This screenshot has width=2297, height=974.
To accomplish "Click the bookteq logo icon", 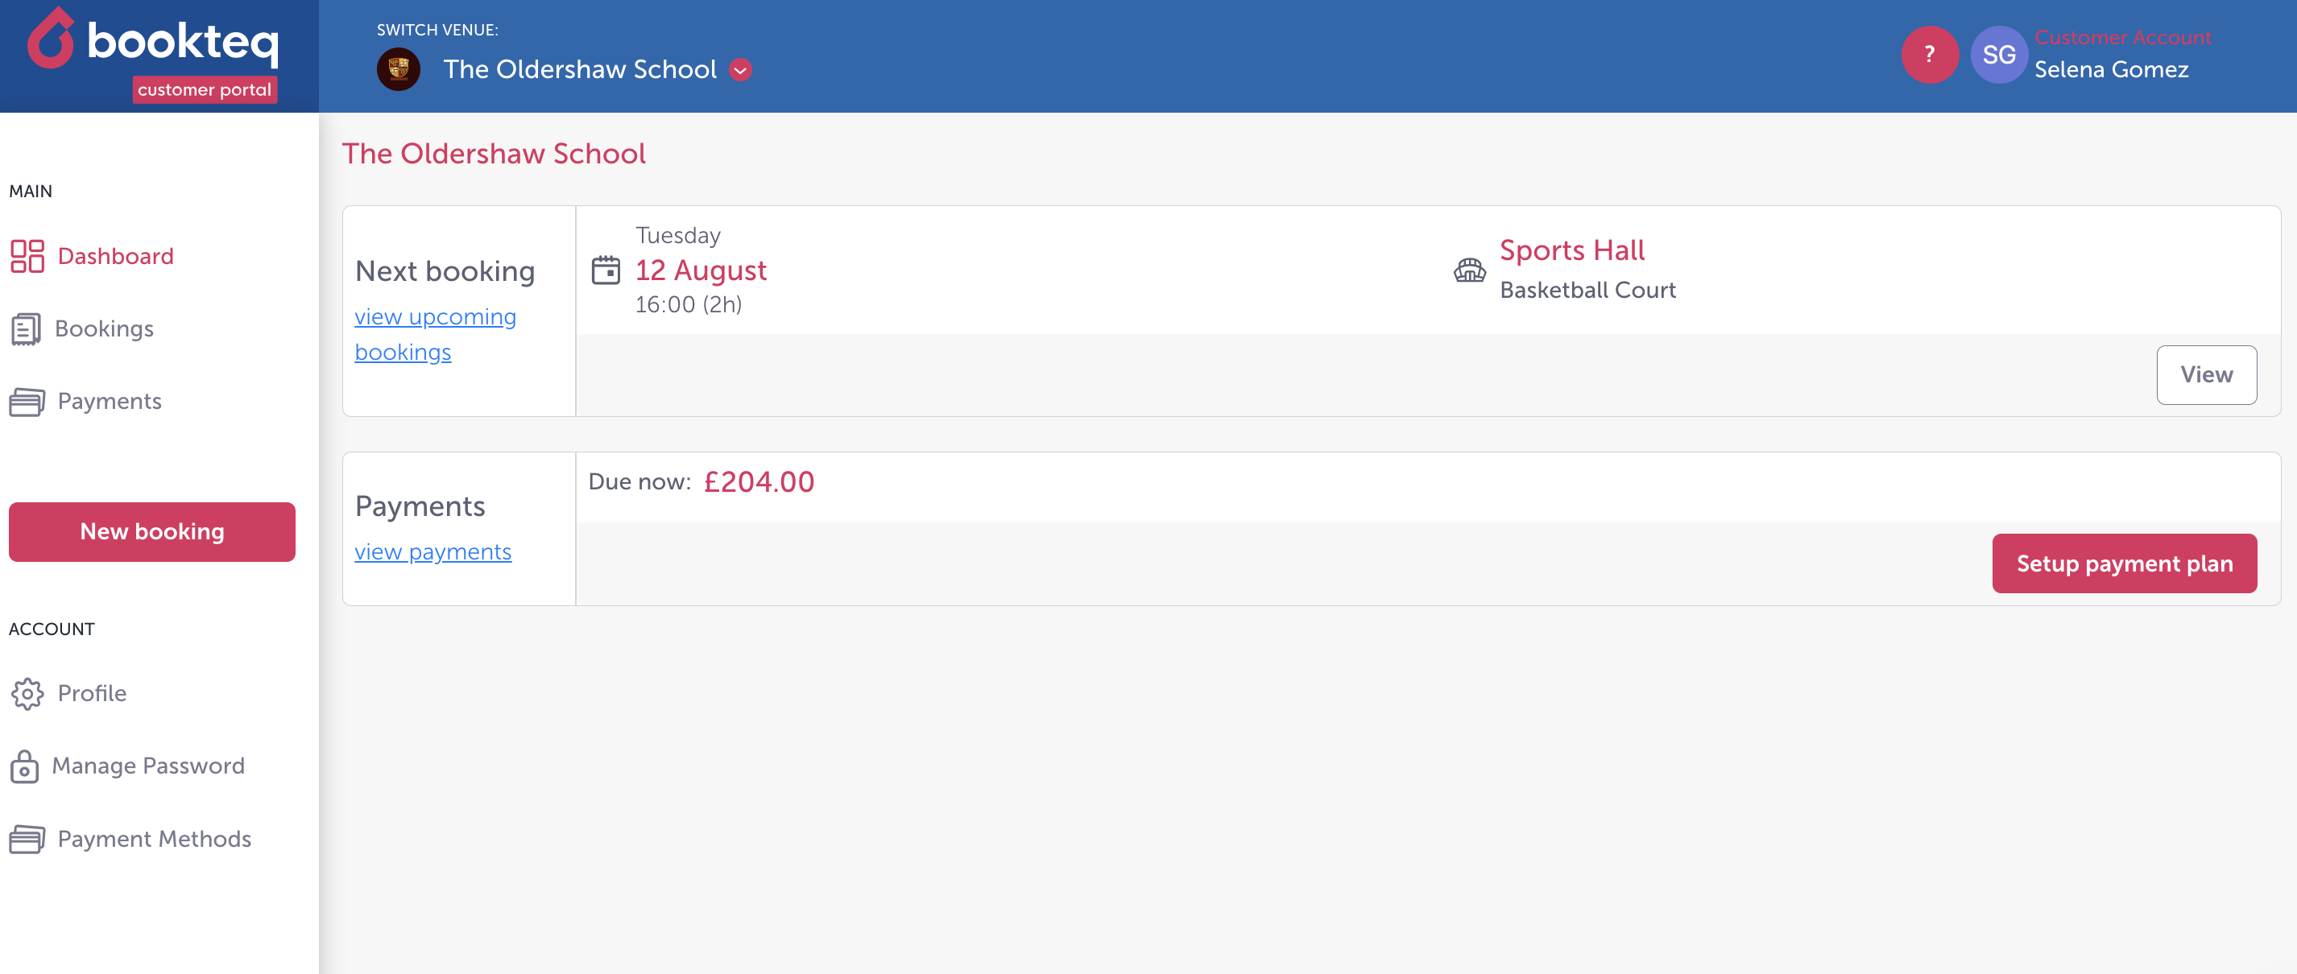I will [51, 40].
